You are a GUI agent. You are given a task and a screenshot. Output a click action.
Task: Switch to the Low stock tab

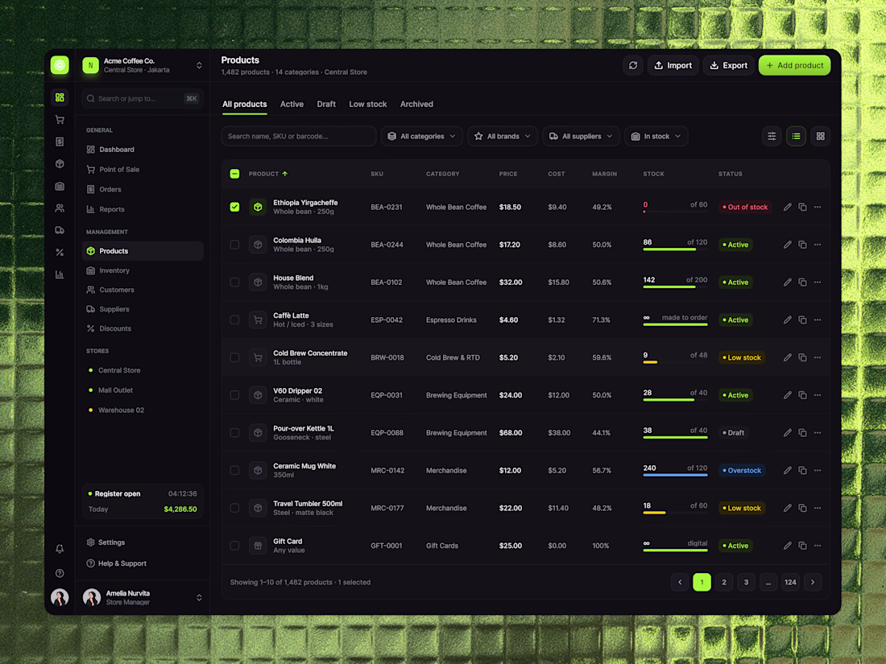[368, 105]
